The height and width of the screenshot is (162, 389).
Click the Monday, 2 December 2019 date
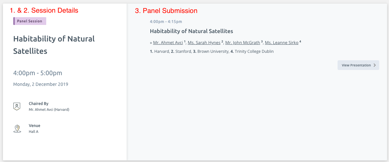[41, 84]
